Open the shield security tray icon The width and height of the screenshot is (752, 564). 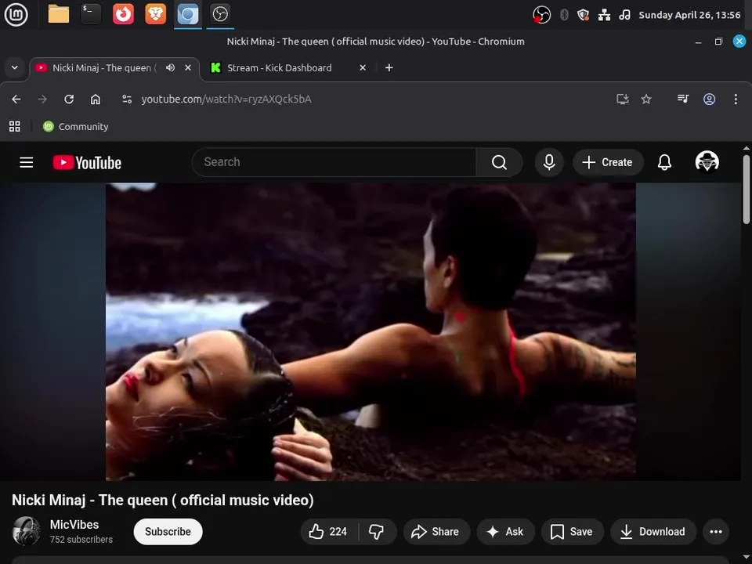[x=583, y=15]
